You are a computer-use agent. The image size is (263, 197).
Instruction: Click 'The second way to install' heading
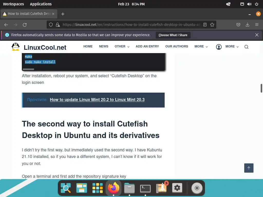[x=91, y=130]
